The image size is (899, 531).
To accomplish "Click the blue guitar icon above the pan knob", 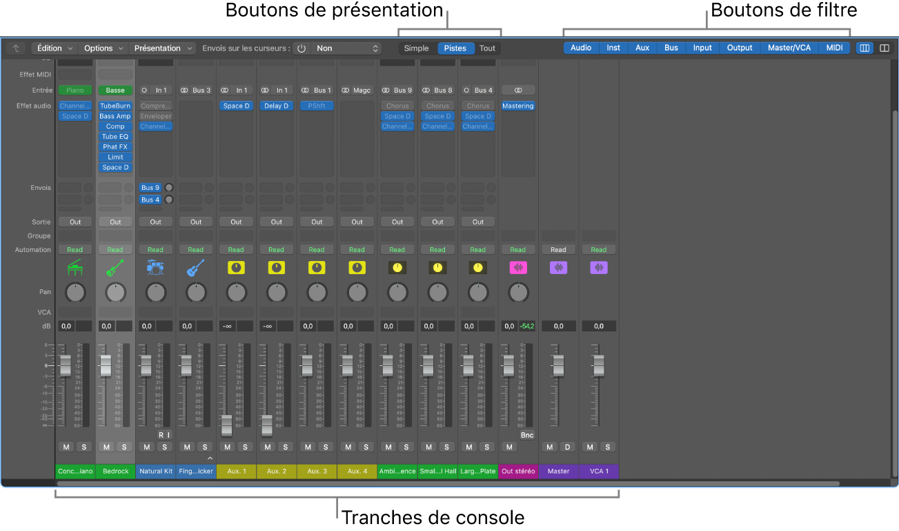I will pyautogui.click(x=196, y=267).
